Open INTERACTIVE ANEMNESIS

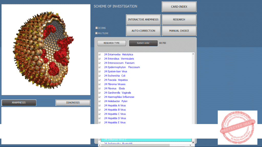point(143,20)
